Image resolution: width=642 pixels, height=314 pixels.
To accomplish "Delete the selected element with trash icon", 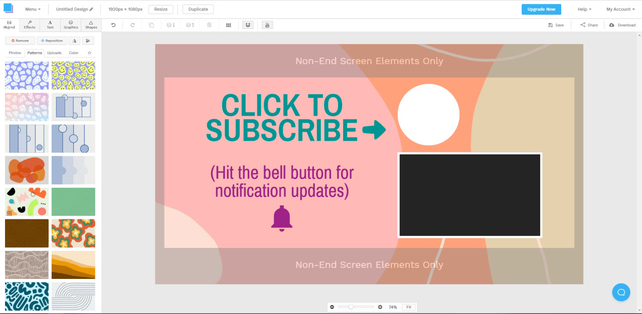I will (209, 25).
